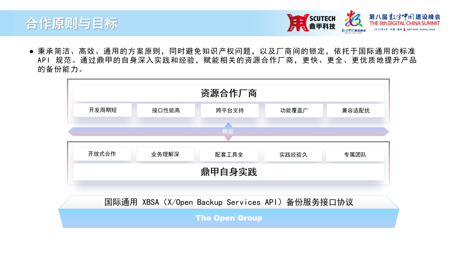Click the 接口性能高 box
Image resolution: width=451 pixels, height=253 pixels.
pyautogui.click(x=166, y=110)
